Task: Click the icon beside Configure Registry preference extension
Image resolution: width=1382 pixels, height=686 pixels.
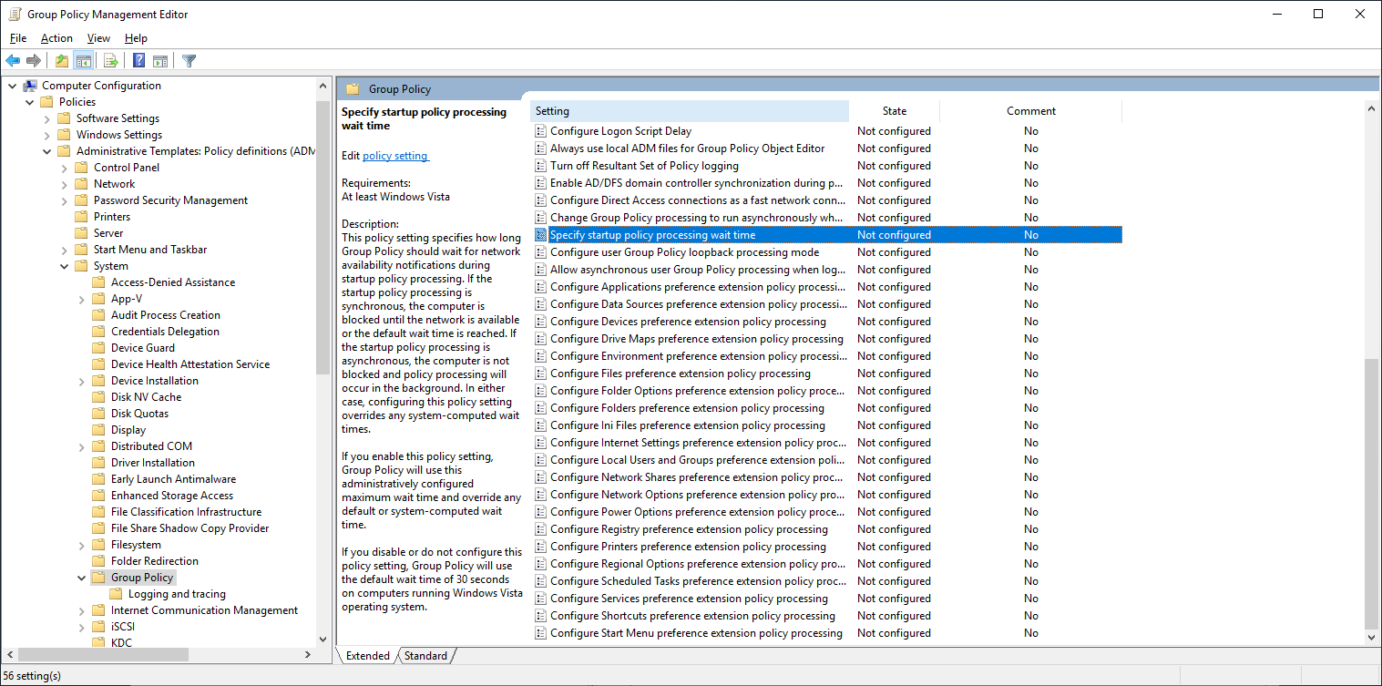Action: (x=540, y=529)
